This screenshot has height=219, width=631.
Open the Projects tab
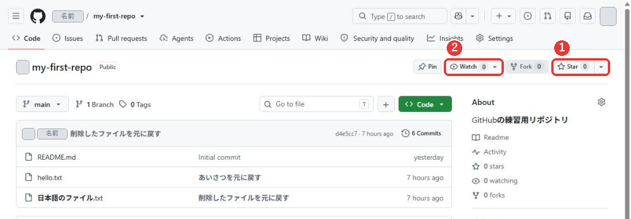pos(272,39)
